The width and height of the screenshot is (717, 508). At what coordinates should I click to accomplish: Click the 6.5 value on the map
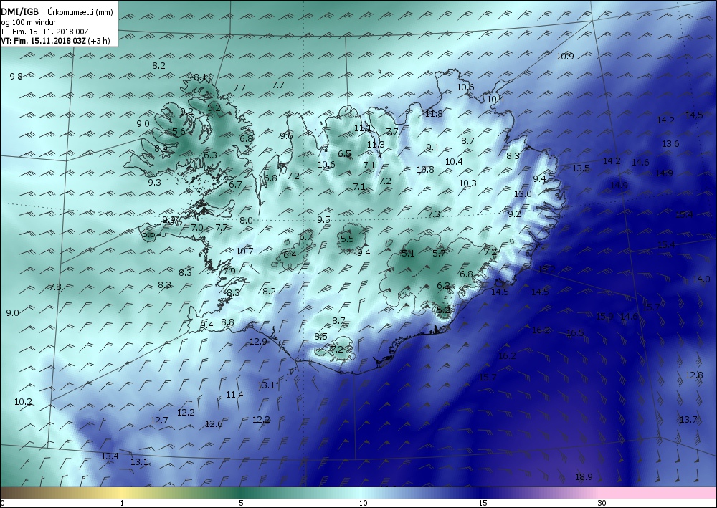tap(344, 153)
